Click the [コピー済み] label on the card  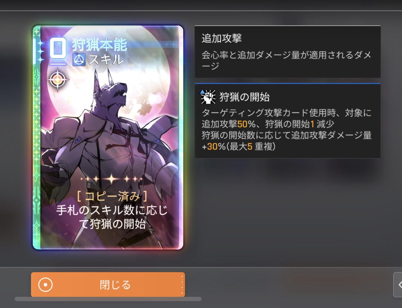click(x=112, y=196)
